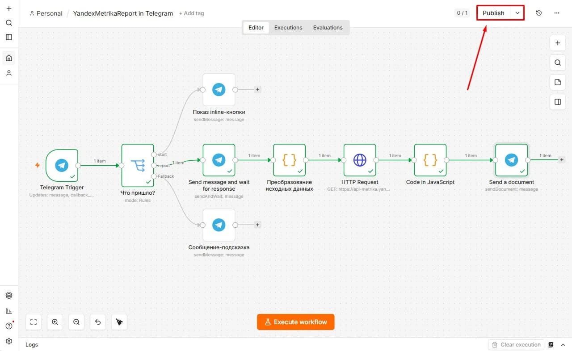Open the personal user icon in sidebar
Viewport: 572px width, 351px height.
click(x=9, y=73)
